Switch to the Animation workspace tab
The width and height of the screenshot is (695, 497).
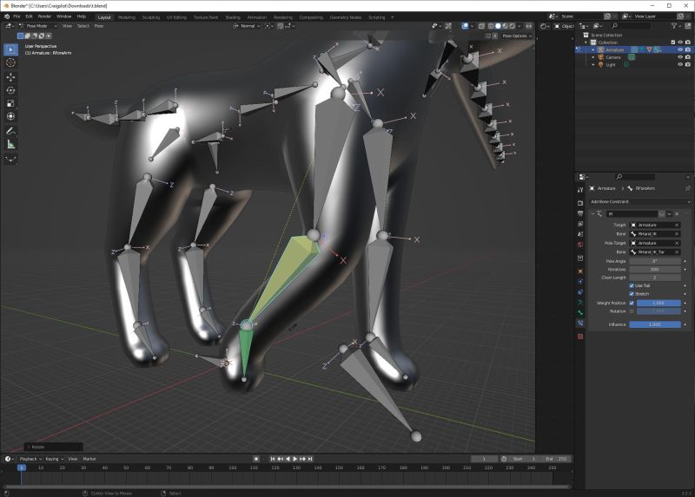[x=256, y=17]
